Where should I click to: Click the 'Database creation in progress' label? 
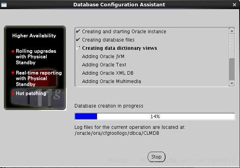(x=109, y=106)
